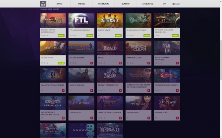Viewport: 222px width, 138px height.
Task: Open Galactic Civilizations III cover image
Action: 53,75
